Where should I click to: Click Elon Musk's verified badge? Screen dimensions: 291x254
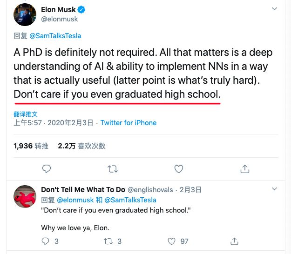tap(81, 10)
